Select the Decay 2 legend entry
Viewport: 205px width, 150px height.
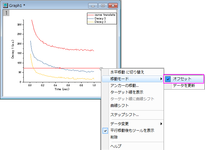click(100, 19)
